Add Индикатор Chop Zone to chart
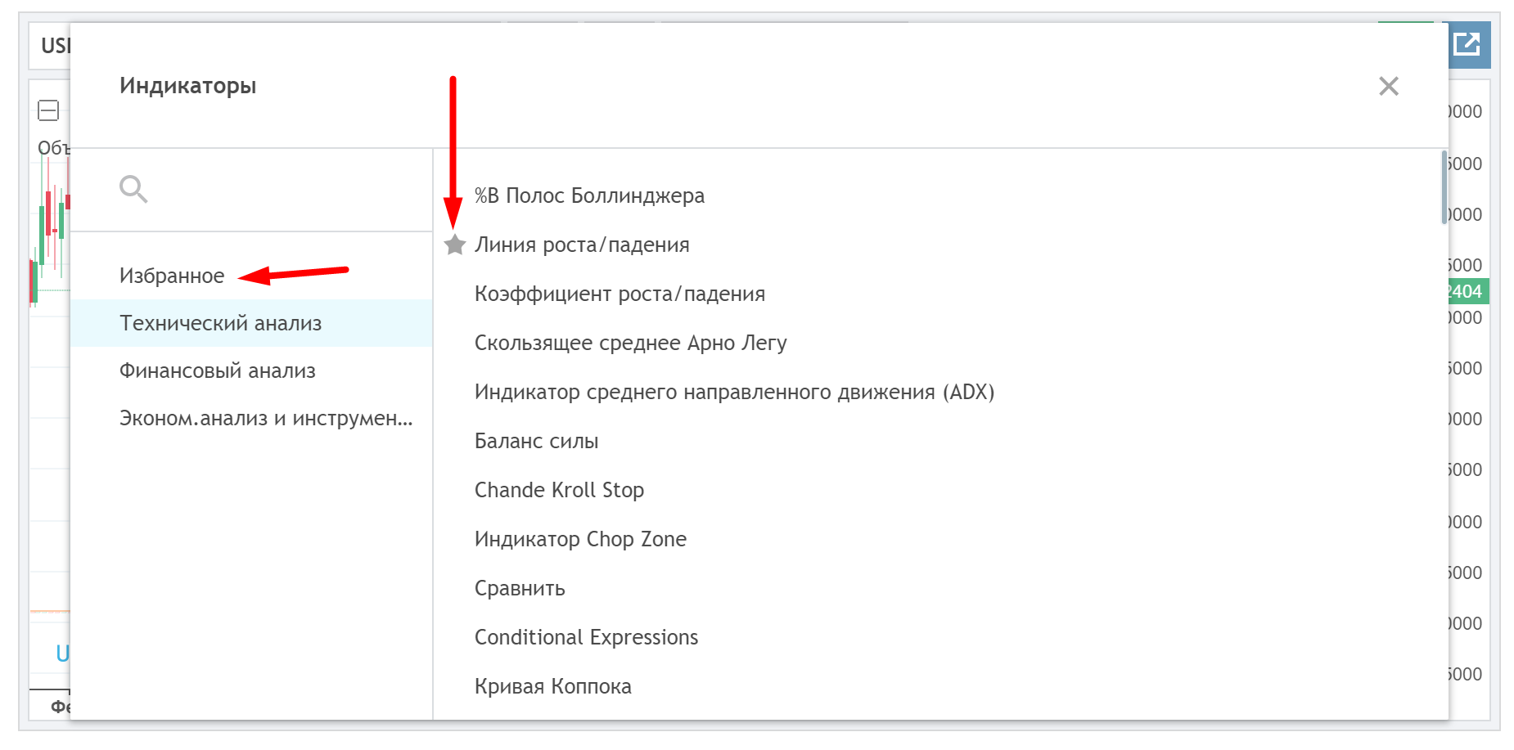 tap(580, 539)
